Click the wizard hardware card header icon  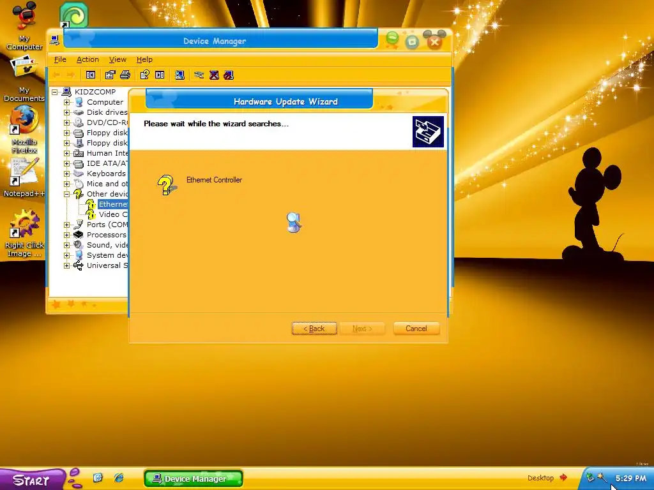(x=428, y=131)
